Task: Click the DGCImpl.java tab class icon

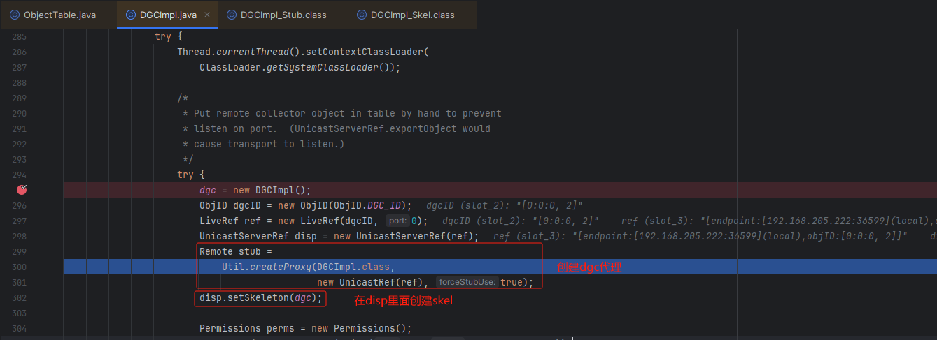Action: coord(130,15)
